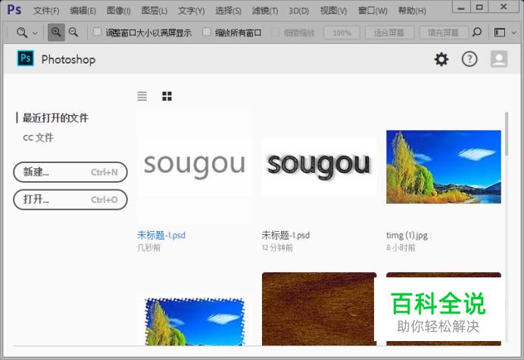Screen dimensions: 524x360
Task: Open the 窗口(W) menu
Action: [373, 11]
